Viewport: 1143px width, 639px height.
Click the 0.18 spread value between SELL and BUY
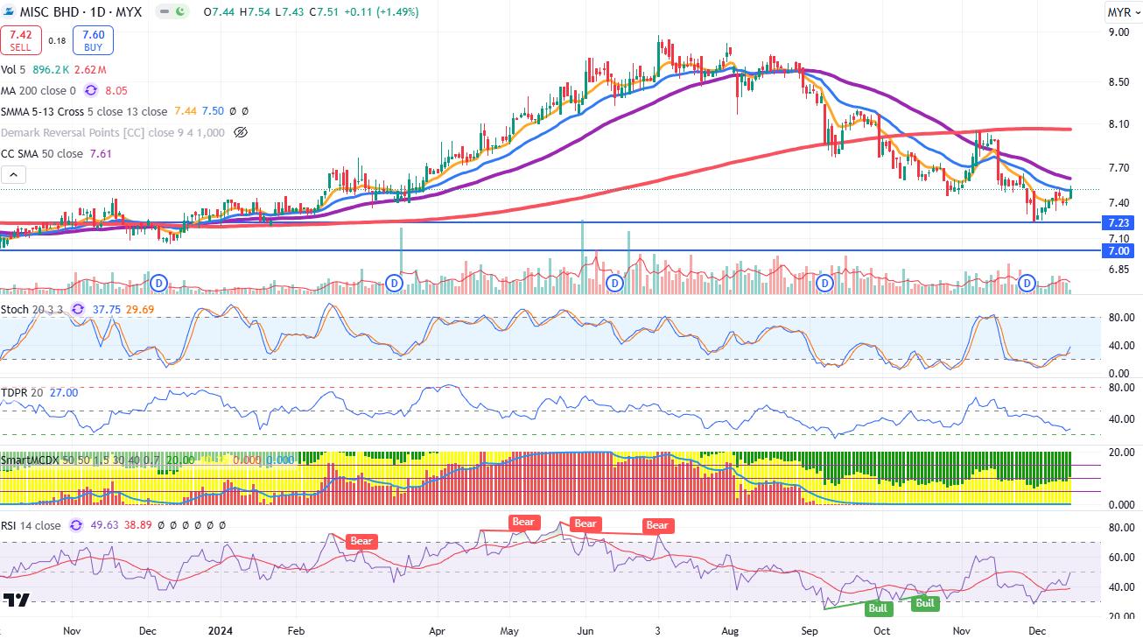pyautogui.click(x=57, y=41)
